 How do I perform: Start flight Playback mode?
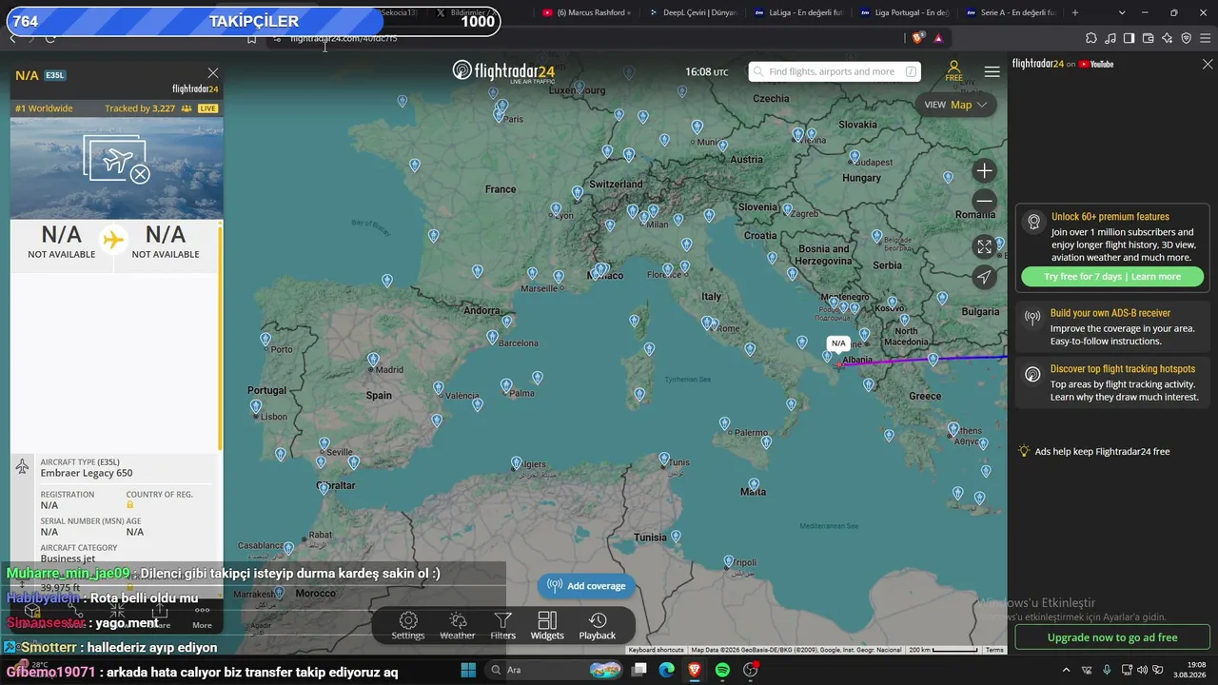pos(598,626)
